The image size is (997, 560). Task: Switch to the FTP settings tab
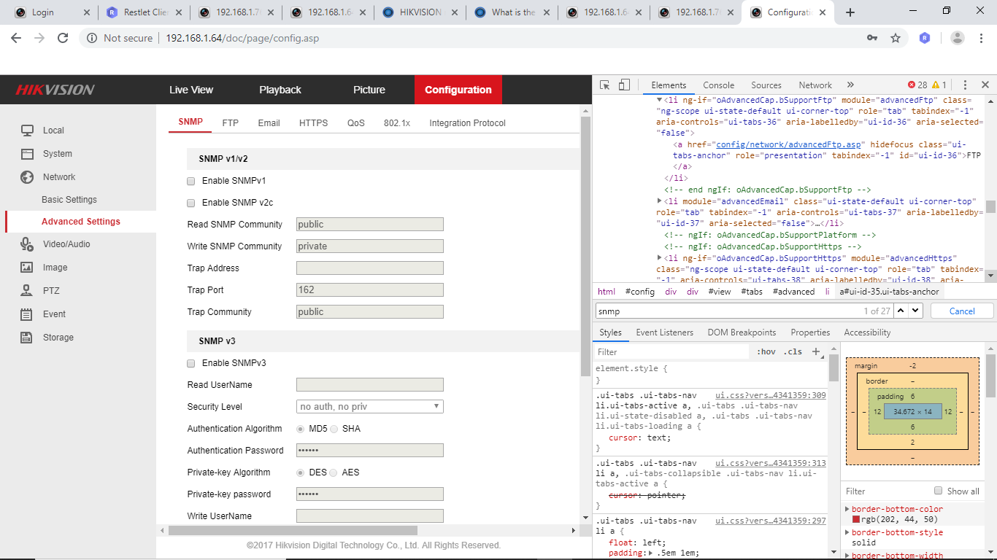(230, 123)
